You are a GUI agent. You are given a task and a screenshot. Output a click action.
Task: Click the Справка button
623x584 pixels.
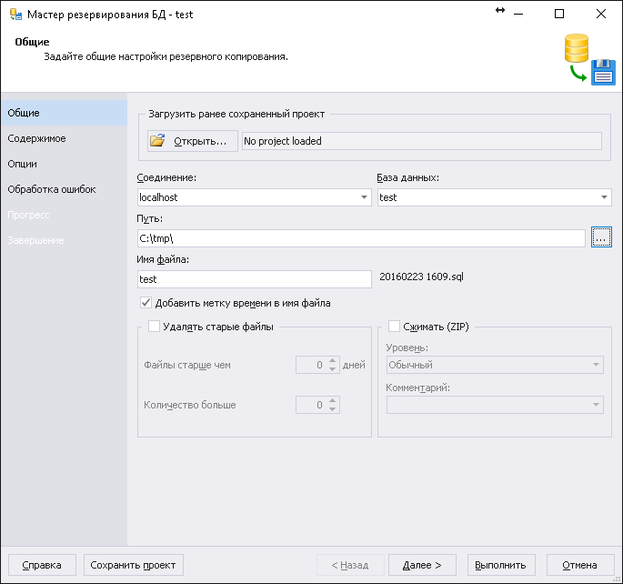coord(42,565)
